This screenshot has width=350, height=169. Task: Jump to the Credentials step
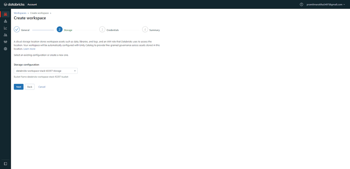point(102,30)
